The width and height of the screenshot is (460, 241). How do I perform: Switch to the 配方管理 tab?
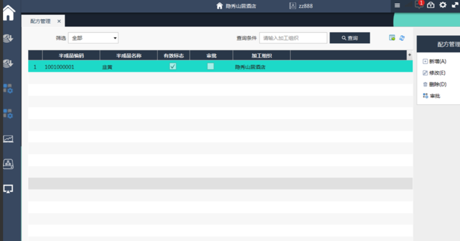click(40, 21)
